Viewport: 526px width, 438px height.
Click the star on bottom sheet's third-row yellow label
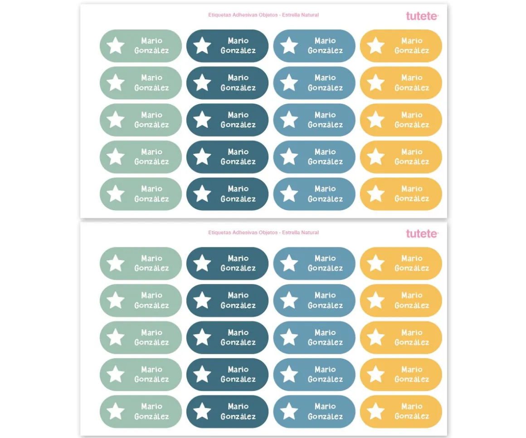375,337
